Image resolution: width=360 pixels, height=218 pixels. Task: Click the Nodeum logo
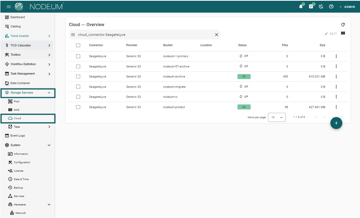39,7
